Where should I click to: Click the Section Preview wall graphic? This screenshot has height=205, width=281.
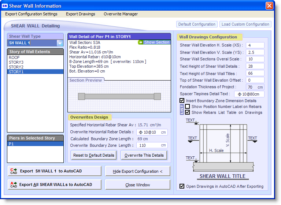click(x=119, y=96)
